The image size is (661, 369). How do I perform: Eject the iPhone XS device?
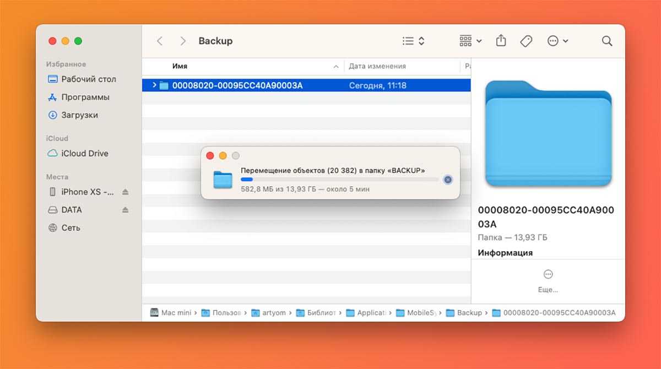click(125, 192)
